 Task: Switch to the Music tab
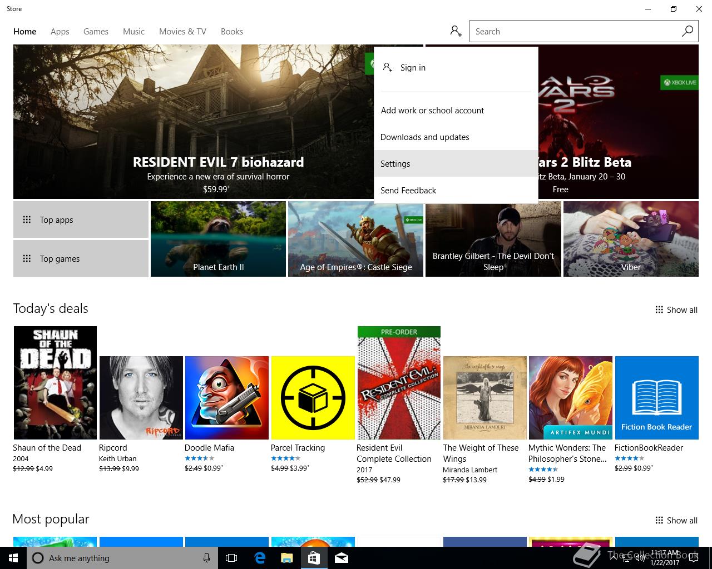133,32
